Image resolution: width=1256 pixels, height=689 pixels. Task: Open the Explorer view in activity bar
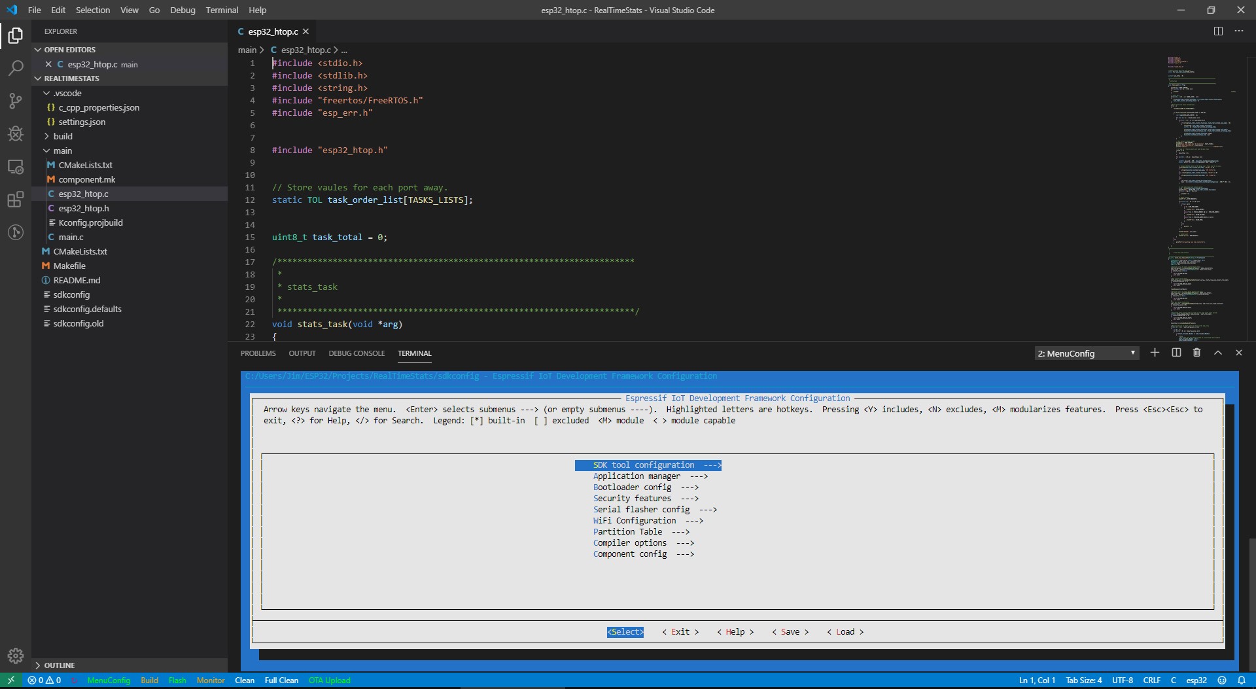[x=16, y=35]
